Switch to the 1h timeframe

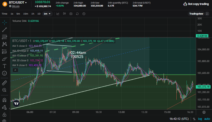pos(33,14)
